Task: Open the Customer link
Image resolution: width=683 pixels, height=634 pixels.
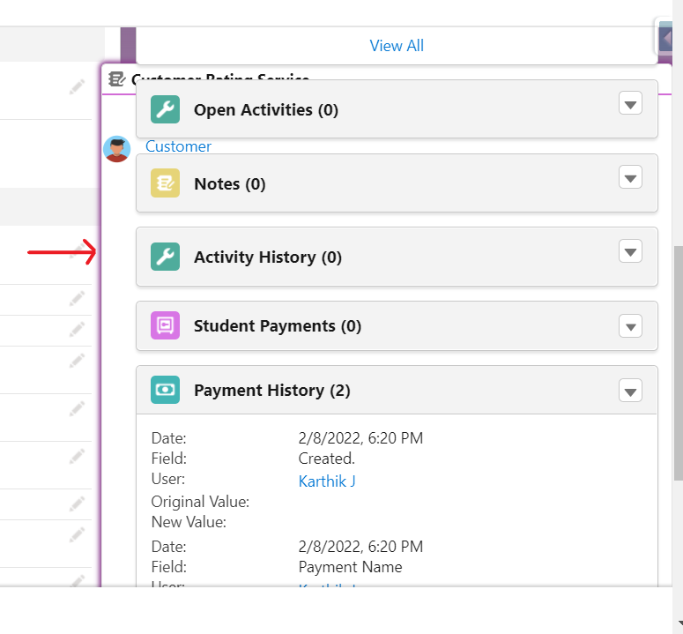Action: 178,146
